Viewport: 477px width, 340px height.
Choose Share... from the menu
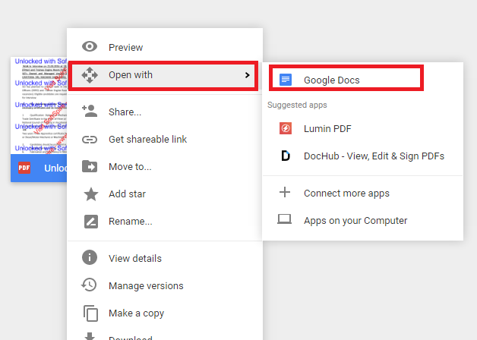[x=165, y=112]
